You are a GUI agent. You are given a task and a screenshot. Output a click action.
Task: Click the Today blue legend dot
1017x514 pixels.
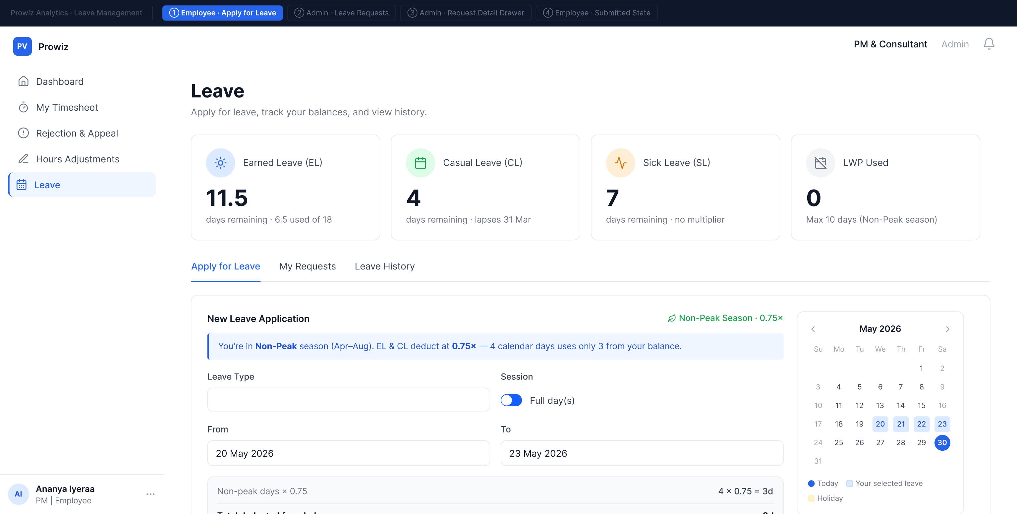click(x=811, y=484)
